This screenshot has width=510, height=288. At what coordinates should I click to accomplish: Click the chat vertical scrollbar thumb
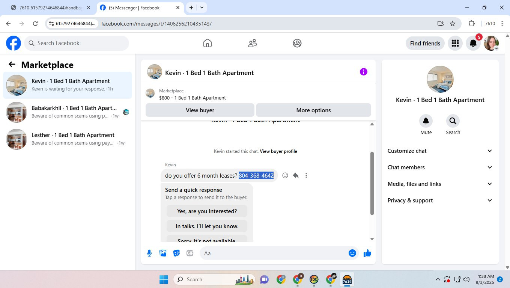372,183
